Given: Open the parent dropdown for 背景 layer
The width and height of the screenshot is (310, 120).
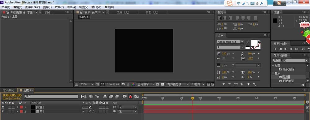Looking at the screenshot, I should (x=127, y=112).
